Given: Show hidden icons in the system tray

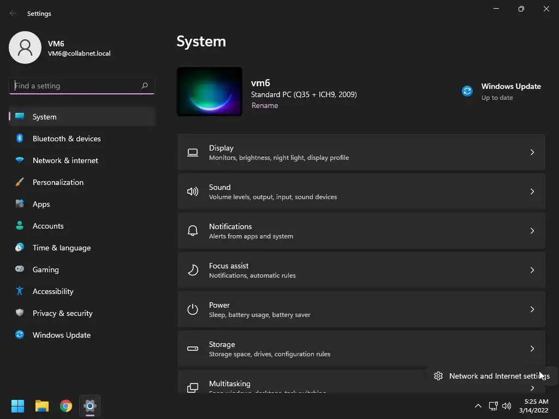Looking at the screenshot, I should (478, 406).
